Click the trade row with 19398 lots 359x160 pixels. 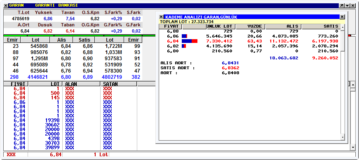pos(70,120)
